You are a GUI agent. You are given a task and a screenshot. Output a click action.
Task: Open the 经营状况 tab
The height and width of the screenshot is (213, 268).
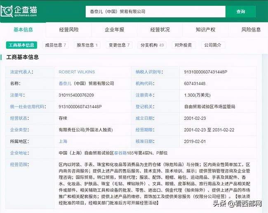click(160, 30)
